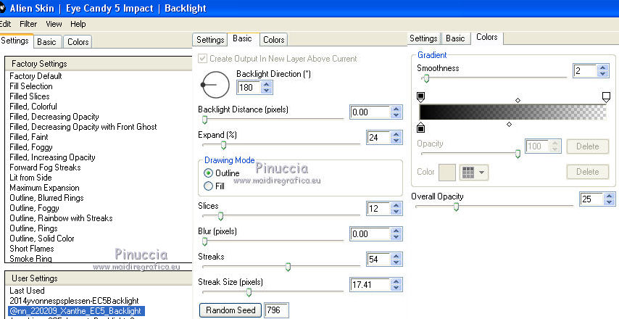This screenshot has height=319, width=619.
Task: Click the Streaks spinner arrows
Action: pos(396,260)
